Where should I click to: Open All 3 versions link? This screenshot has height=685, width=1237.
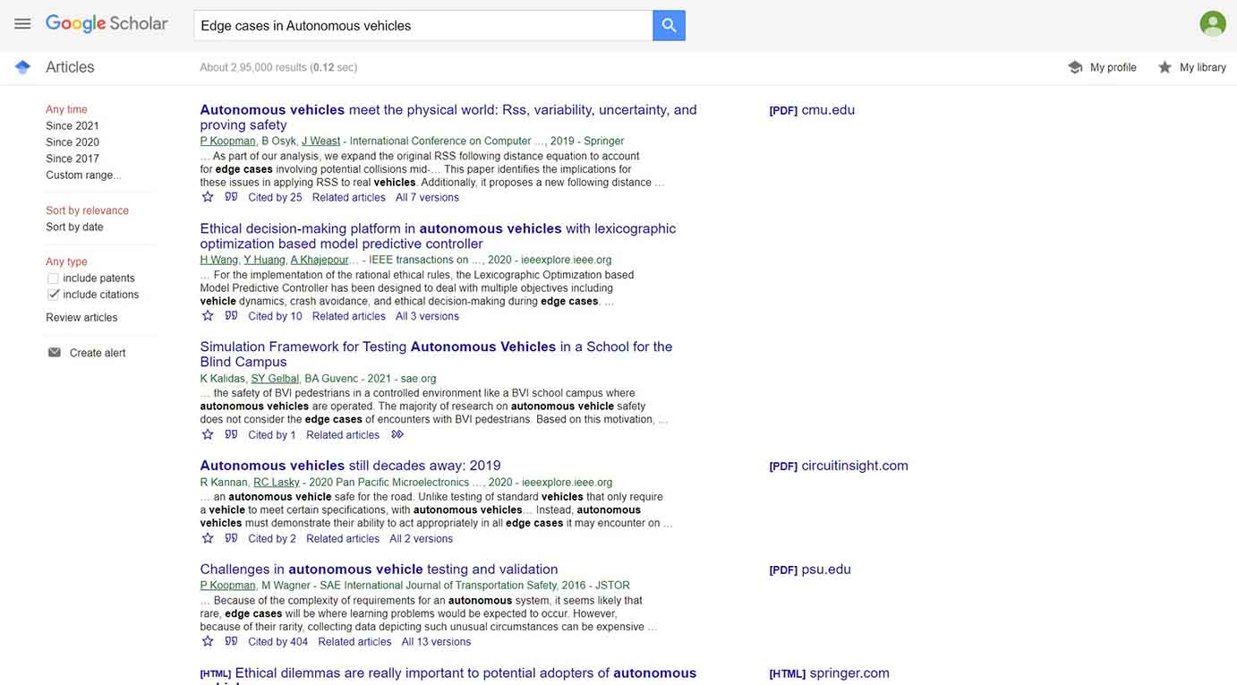click(427, 316)
